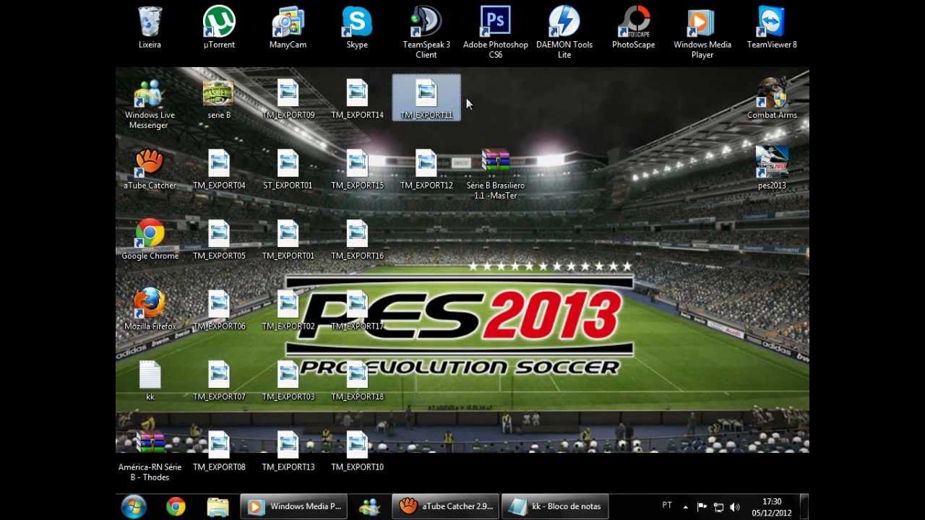Select the aTube Catcher desktop icon
This screenshot has width=925, height=520.
(150, 169)
